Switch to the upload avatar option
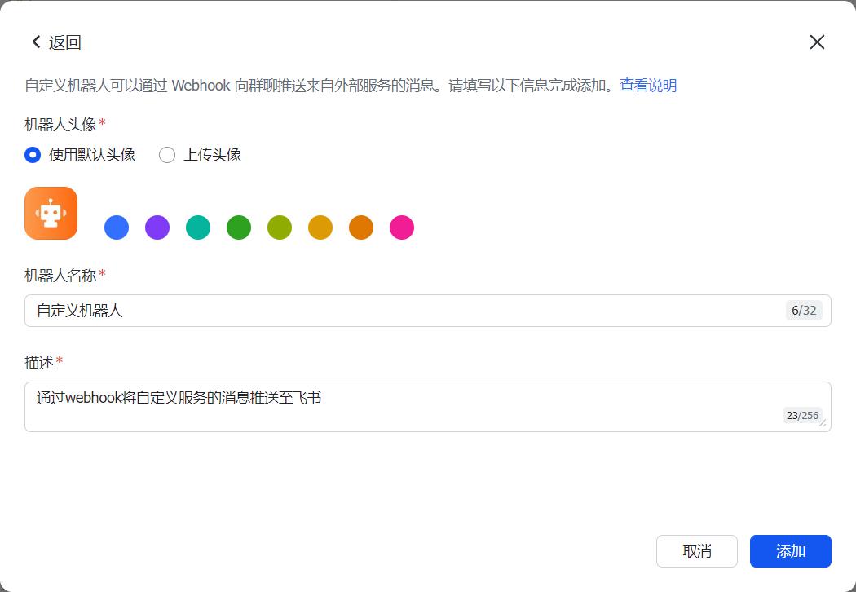856x592 pixels. (x=167, y=154)
